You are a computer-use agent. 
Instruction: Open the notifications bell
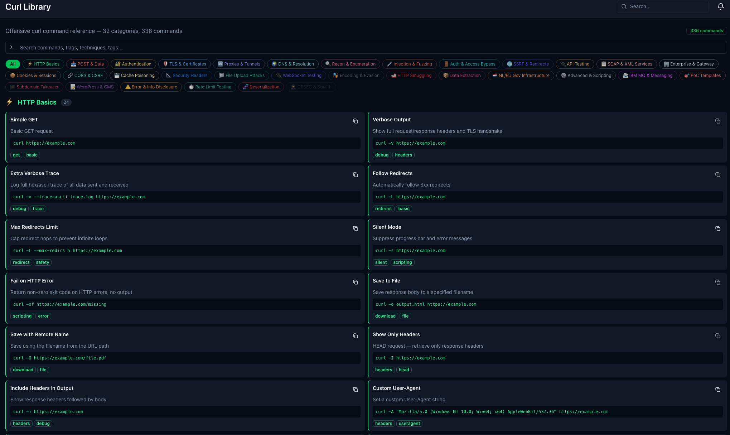pyautogui.click(x=720, y=6)
